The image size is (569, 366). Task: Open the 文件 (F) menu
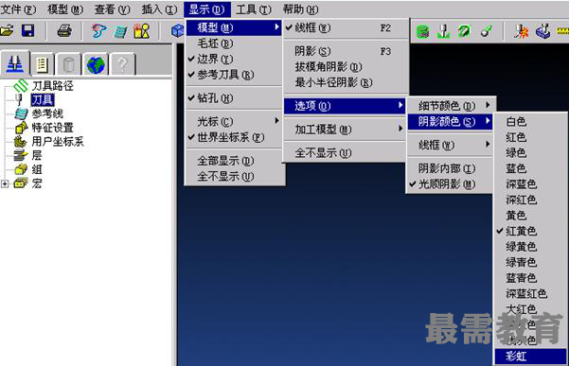[x=18, y=9]
